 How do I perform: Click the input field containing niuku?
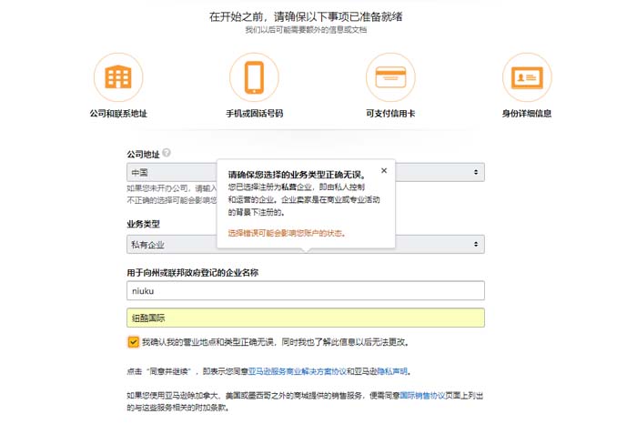coord(305,290)
